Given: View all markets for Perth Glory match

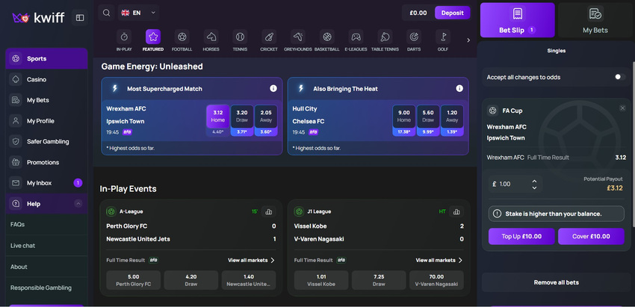Looking at the screenshot, I should point(251,260).
